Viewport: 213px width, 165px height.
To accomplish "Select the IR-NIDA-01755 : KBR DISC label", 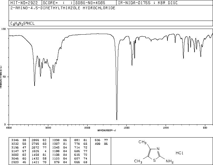I will (x=148, y=3).
